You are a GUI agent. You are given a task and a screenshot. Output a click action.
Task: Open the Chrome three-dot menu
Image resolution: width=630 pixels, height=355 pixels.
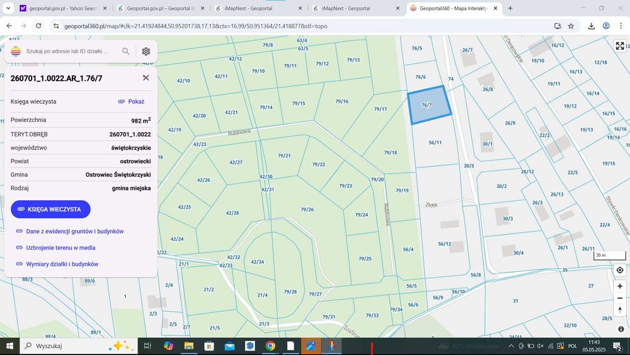pyautogui.click(x=621, y=26)
